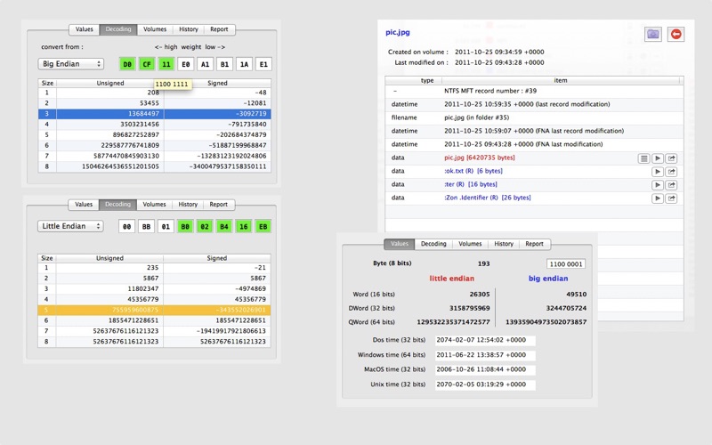712x445 pixels.
Task: Click the pic.jpg title link
Action: point(397,31)
